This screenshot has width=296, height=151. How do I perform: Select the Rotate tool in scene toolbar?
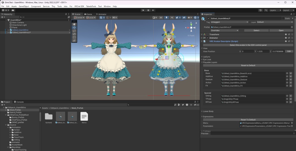pyautogui.click(x=74, y=31)
